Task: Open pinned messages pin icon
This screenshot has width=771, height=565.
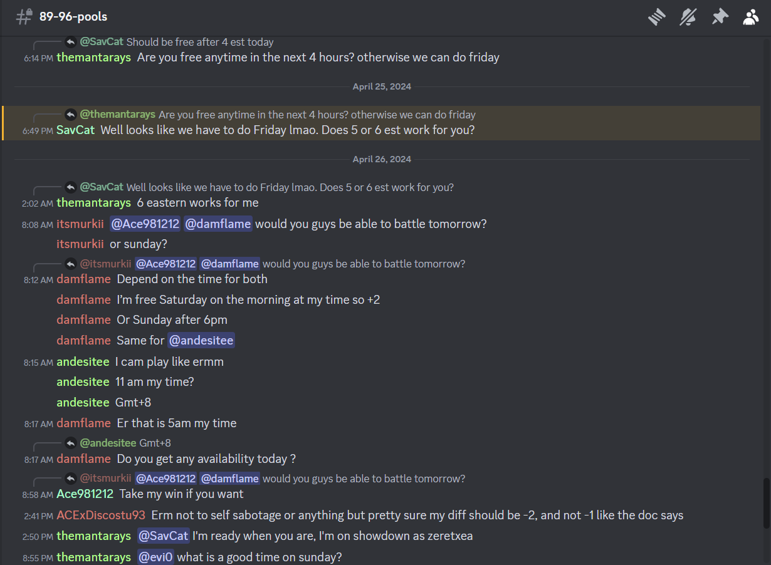Action: pos(720,17)
